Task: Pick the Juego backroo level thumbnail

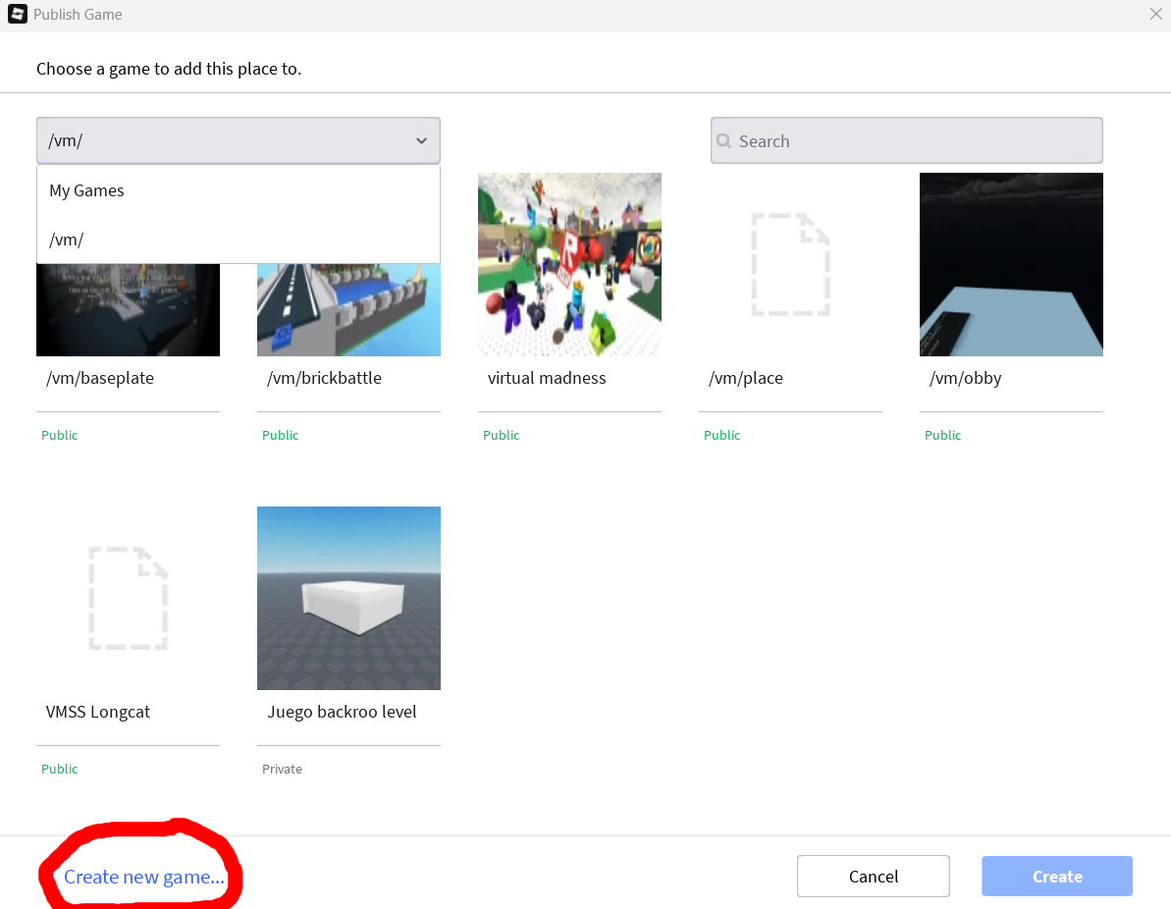Action: coord(348,598)
